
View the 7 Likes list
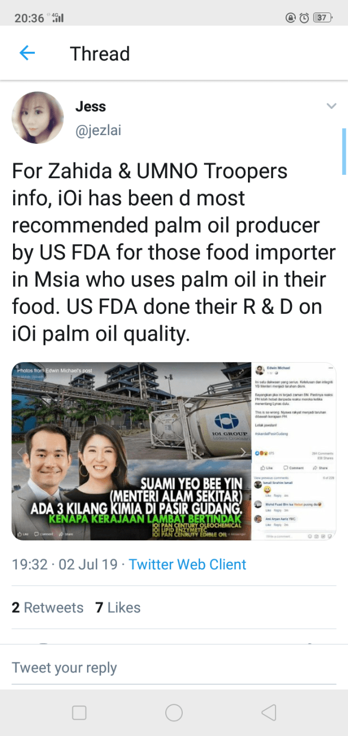click(118, 607)
